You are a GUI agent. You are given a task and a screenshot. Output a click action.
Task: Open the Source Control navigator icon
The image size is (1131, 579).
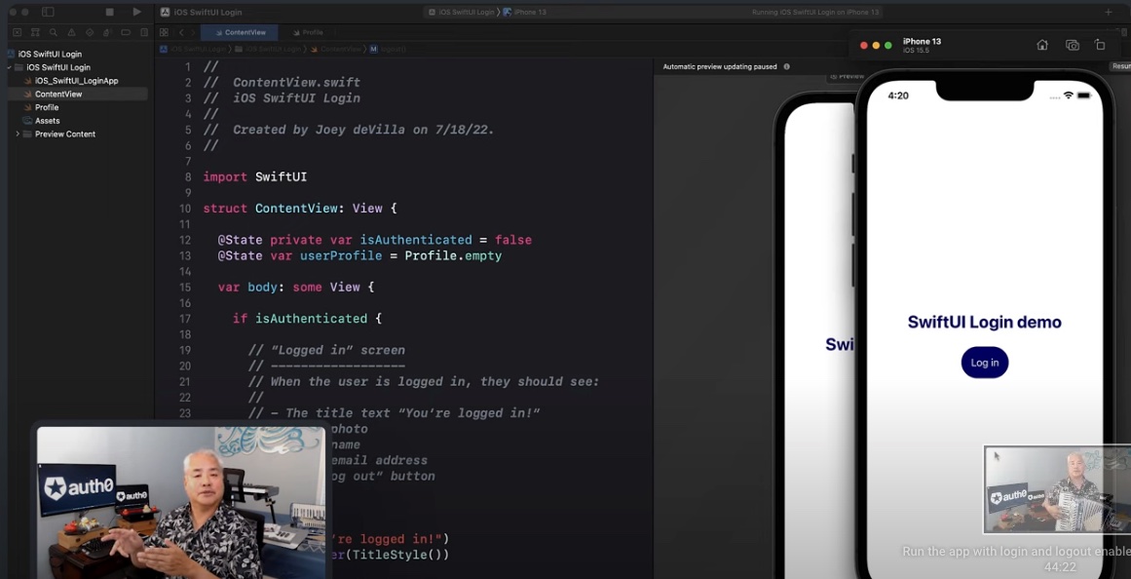click(x=35, y=32)
